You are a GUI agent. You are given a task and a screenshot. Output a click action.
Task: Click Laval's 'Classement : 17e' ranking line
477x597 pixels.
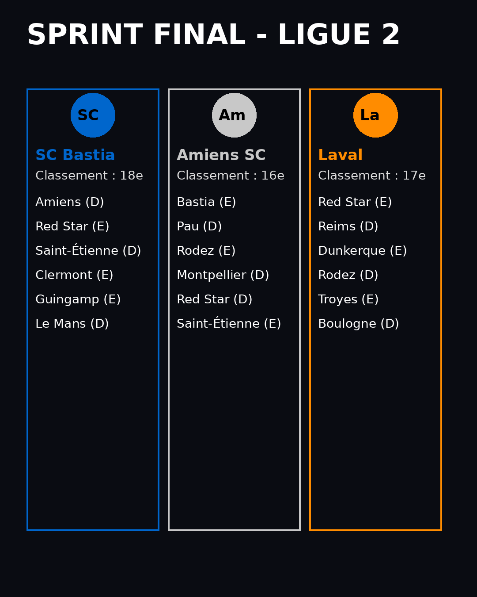(372, 176)
